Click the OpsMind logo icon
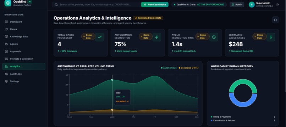 (x=8, y=3)
